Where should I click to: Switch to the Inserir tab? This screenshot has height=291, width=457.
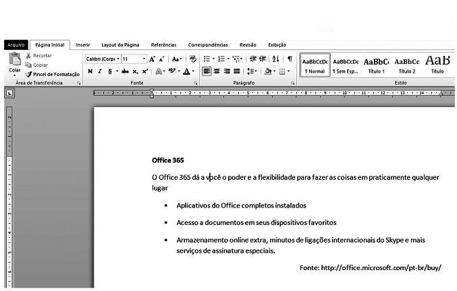(x=83, y=44)
